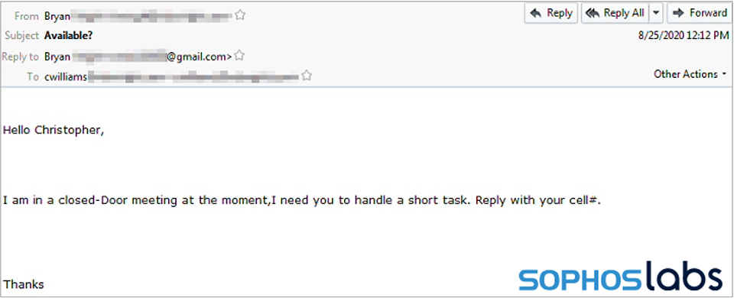734x298 pixels.
Task: Click the Forward arrow icon
Action: [678, 13]
